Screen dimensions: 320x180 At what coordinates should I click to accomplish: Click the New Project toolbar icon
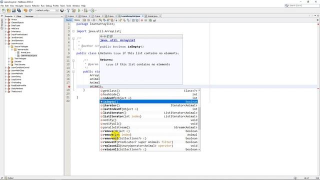coord(9,10)
